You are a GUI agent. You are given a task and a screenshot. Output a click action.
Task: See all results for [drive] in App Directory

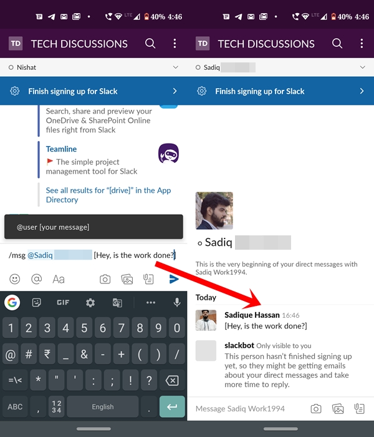point(108,195)
